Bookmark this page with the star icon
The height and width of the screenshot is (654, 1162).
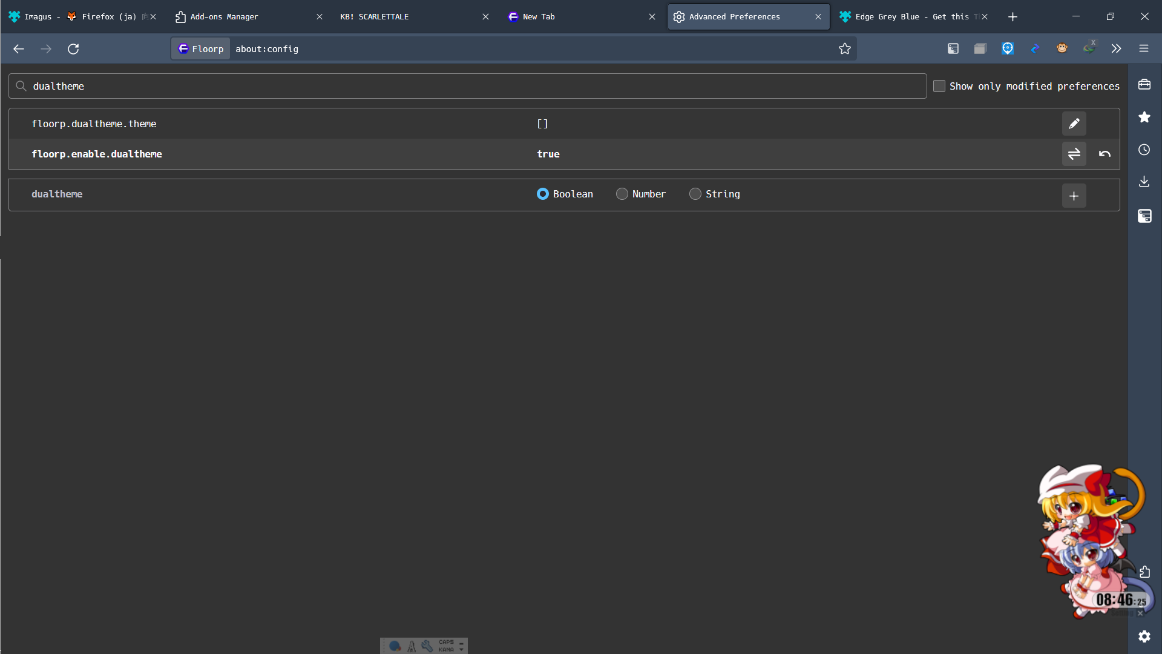coord(845,48)
